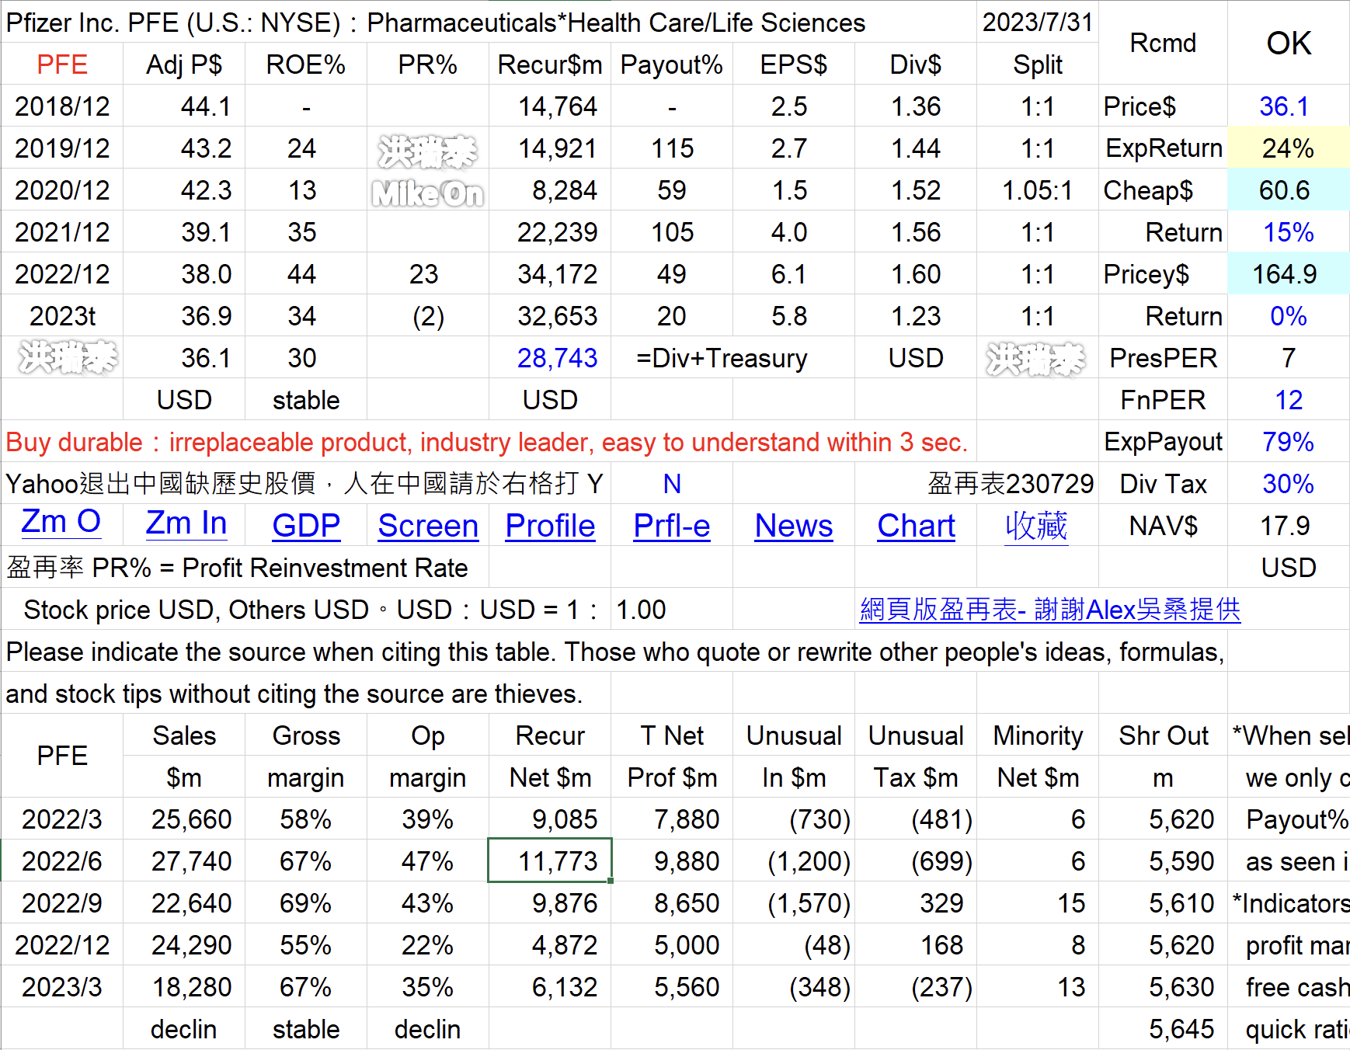Select the 1.05:1 split cell
This screenshot has width=1350, height=1050.
click(x=1038, y=190)
